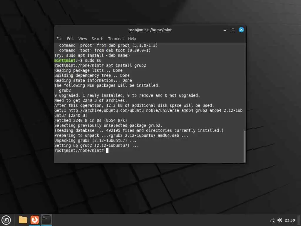Show the calendar from clock 23:59
This screenshot has height=226, width=301.
point(290,220)
